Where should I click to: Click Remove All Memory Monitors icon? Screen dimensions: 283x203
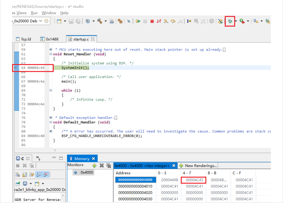(109, 165)
